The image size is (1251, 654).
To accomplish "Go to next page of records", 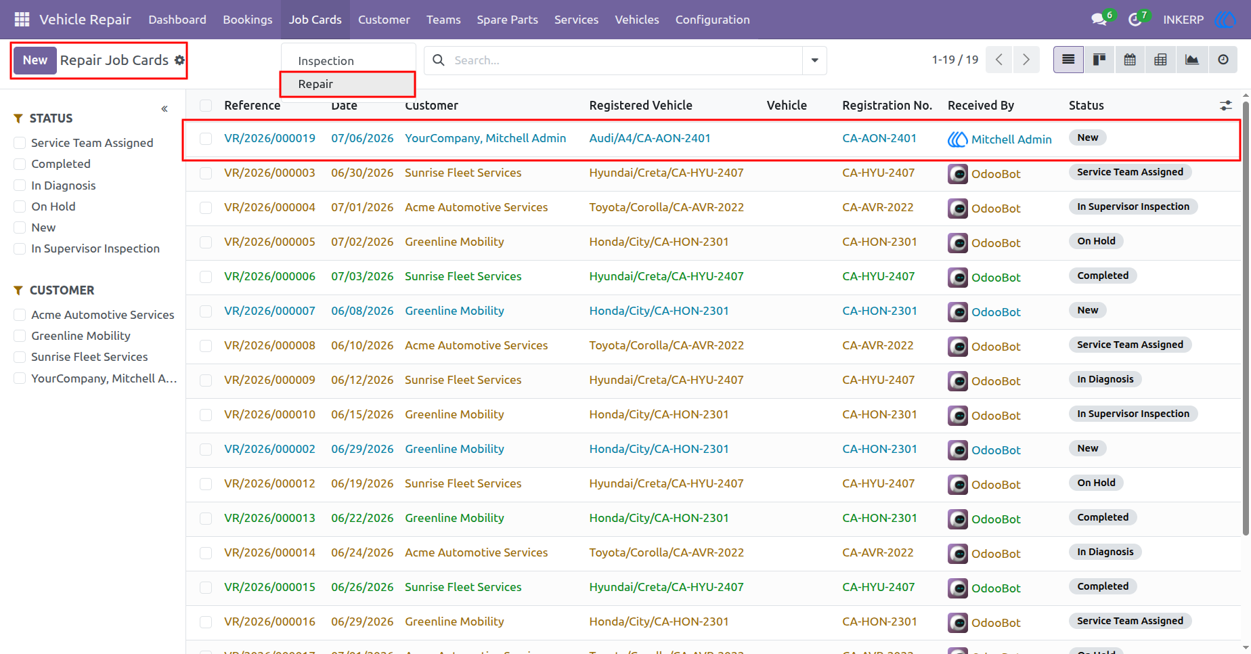I will click(x=1026, y=60).
